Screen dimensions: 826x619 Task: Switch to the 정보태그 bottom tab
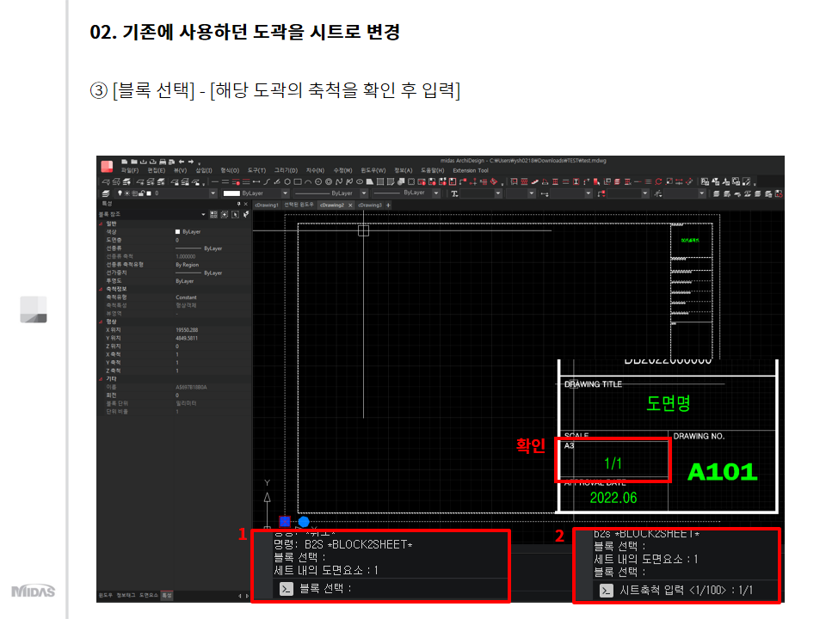(x=126, y=595)
